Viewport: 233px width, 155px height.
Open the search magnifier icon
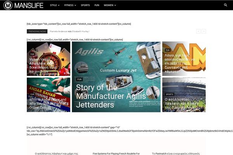click(x=225, y=5)
